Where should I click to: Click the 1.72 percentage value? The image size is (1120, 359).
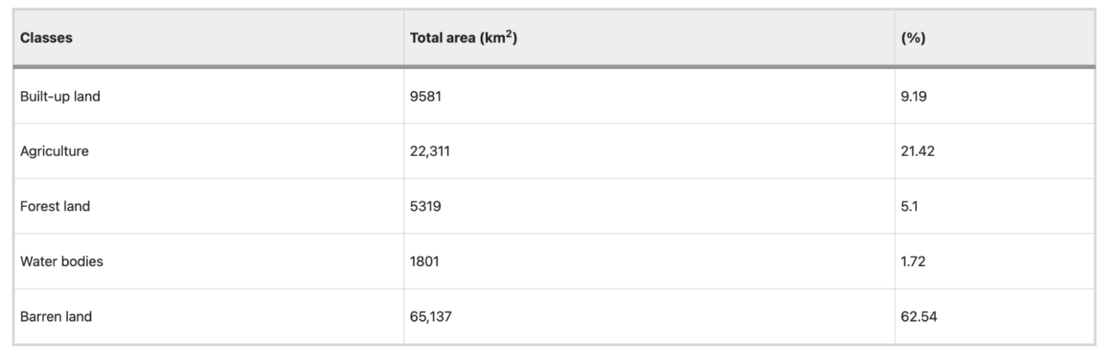tap(912, 262)
